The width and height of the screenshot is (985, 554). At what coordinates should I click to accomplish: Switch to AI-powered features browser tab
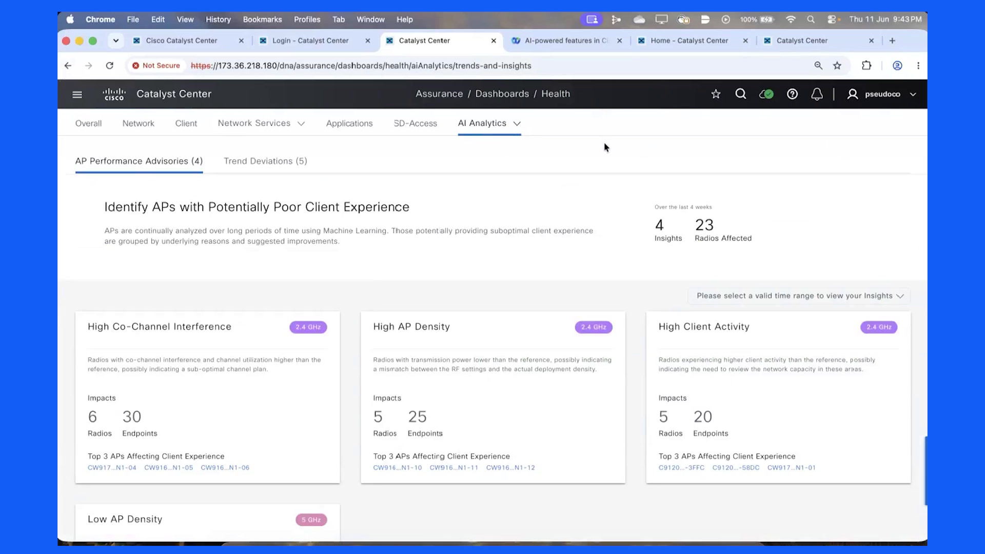(566, 41)
